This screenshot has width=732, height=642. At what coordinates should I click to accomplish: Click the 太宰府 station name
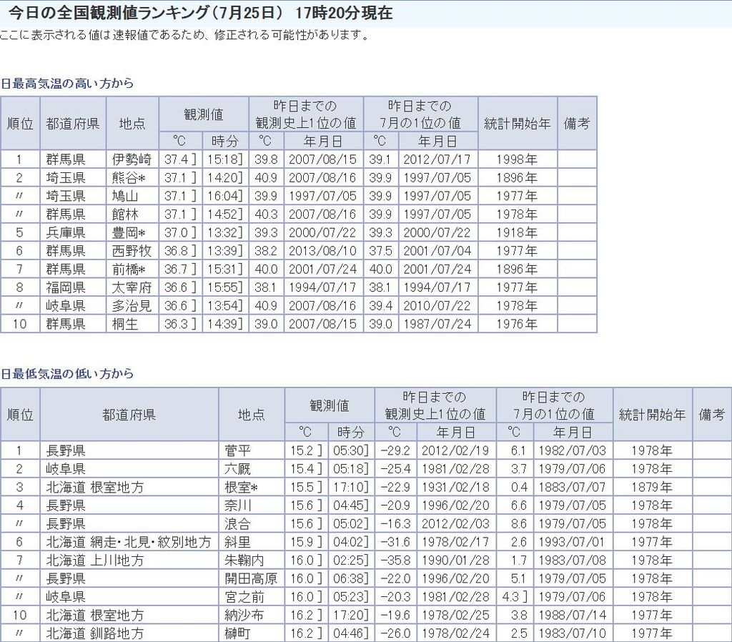coord(132,287)
